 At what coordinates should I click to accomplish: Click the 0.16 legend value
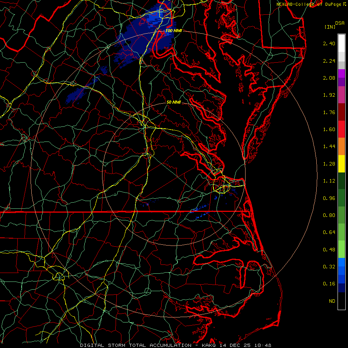point(329,284)
